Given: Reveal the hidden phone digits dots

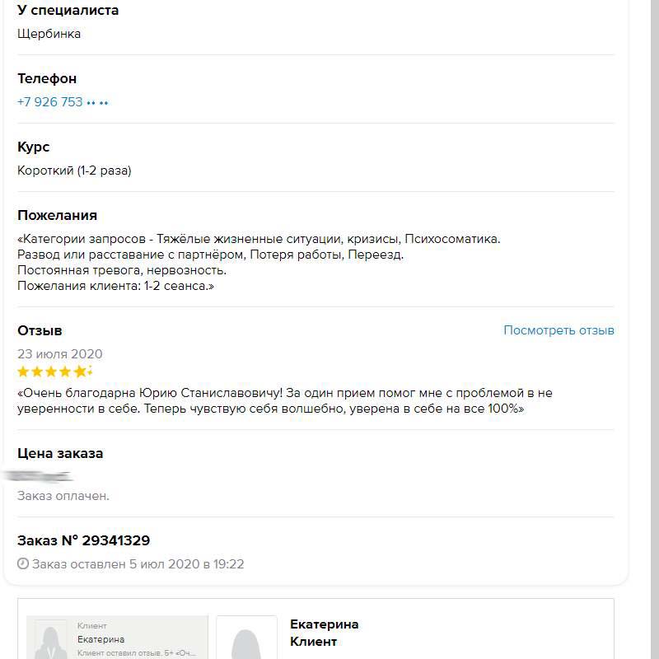Looking at the screenshot, I should 98,103.
